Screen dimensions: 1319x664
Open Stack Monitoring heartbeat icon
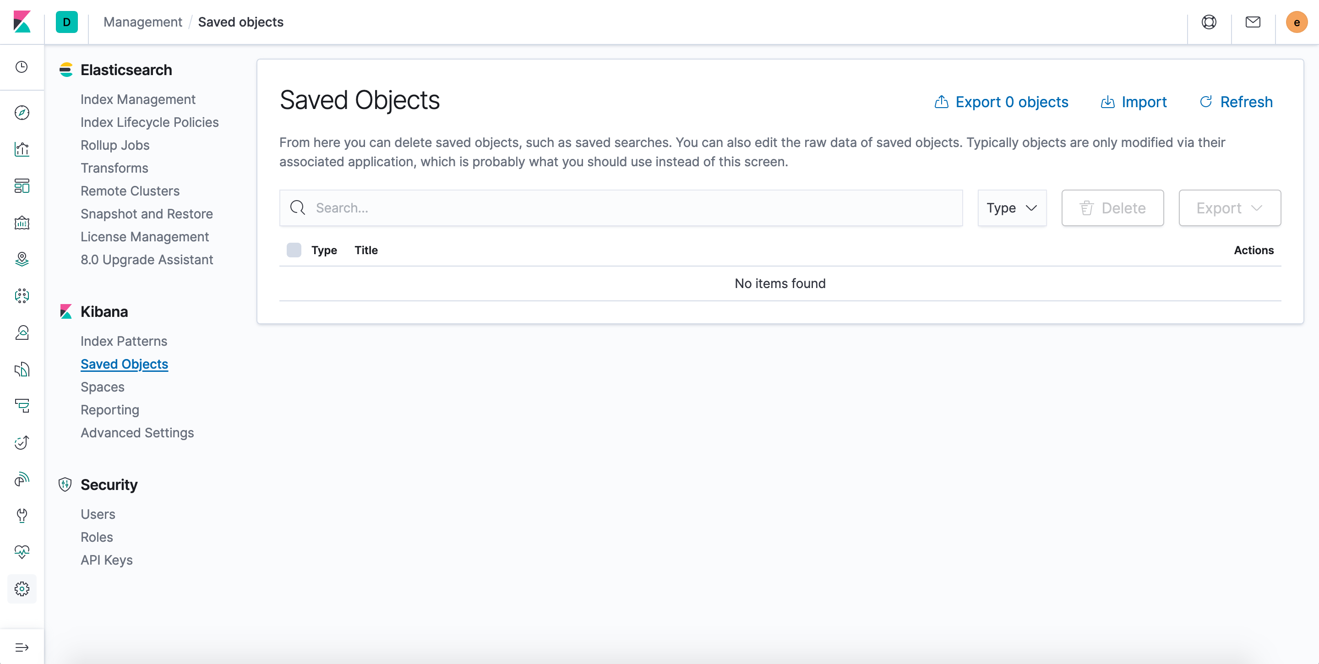(22, 552)
